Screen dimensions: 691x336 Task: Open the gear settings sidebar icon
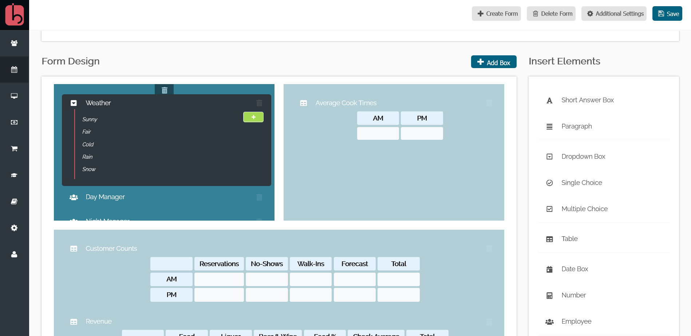click(14, 228)
